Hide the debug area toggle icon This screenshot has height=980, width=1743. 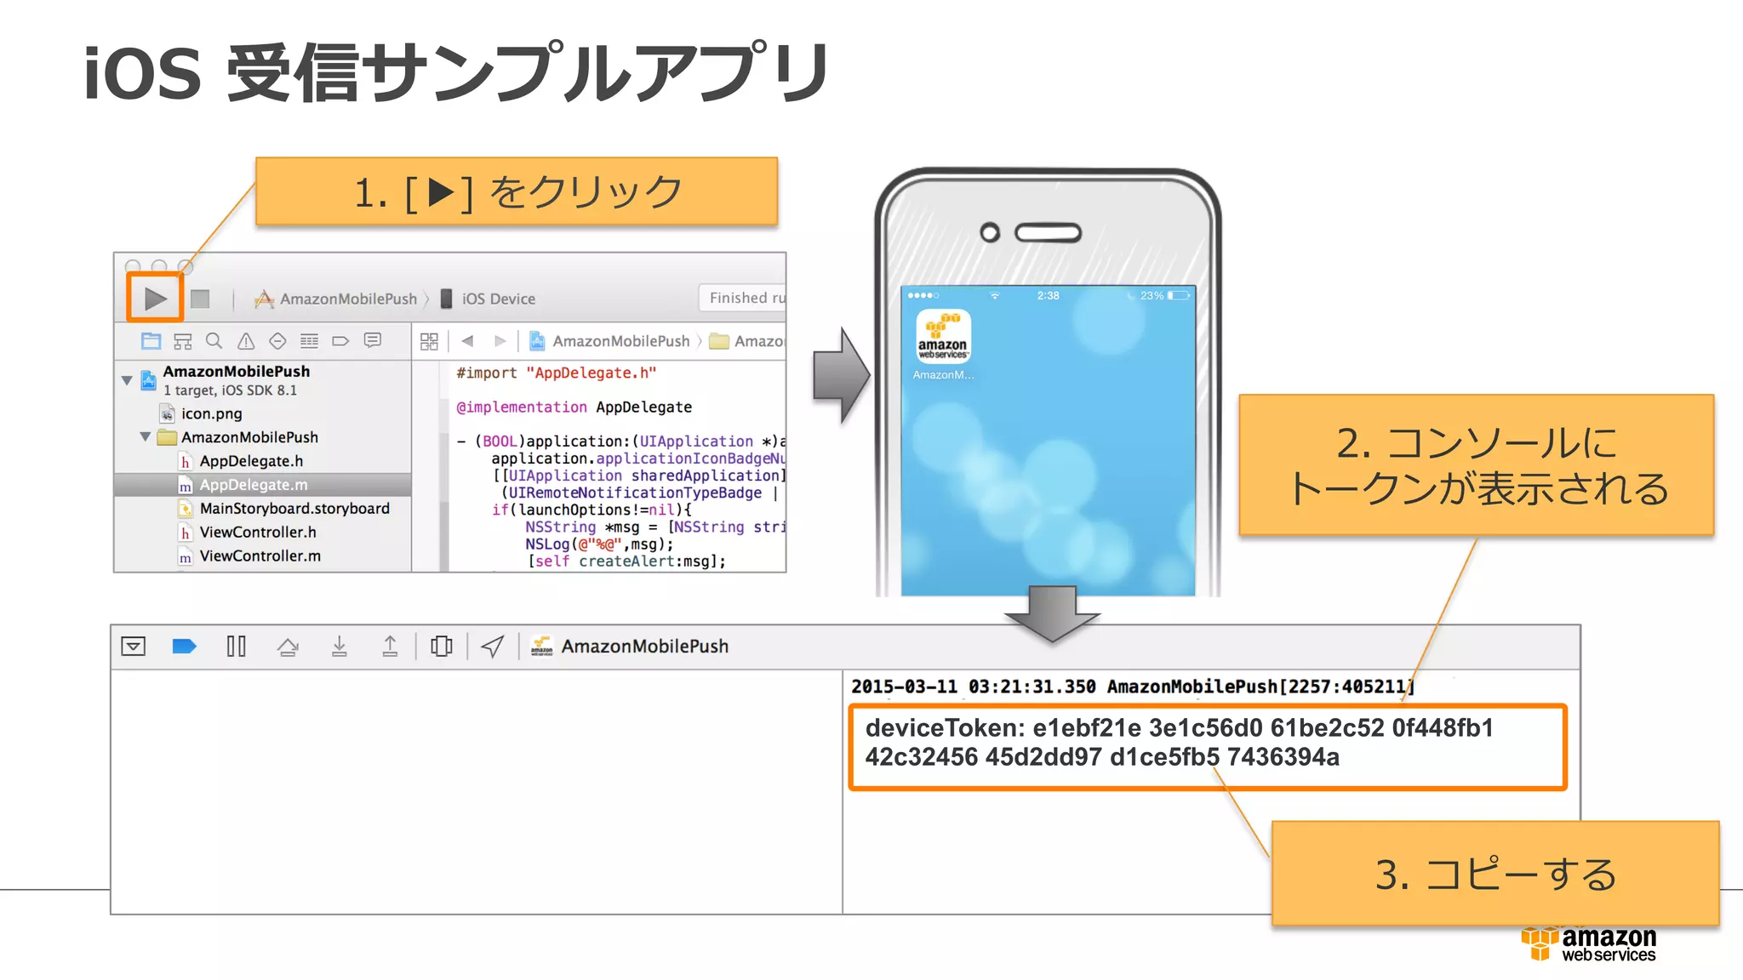pos(134,647)
